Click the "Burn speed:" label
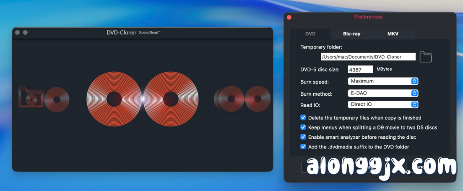 coord(315,82)
